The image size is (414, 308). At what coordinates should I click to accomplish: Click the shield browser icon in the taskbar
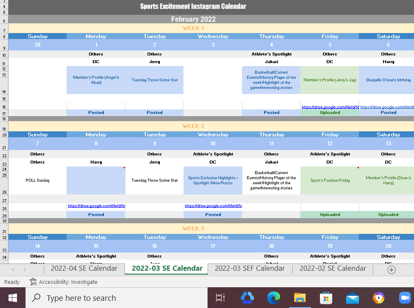pos(379,298)
